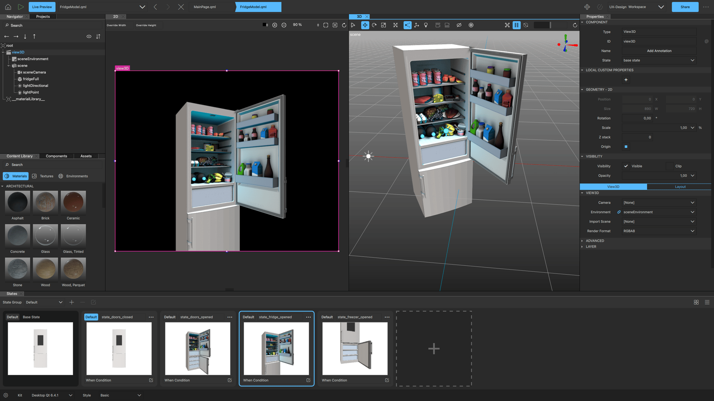Open the Textures section in Content Library
Screen dimensions: 714x401
(x=43, y=176)
